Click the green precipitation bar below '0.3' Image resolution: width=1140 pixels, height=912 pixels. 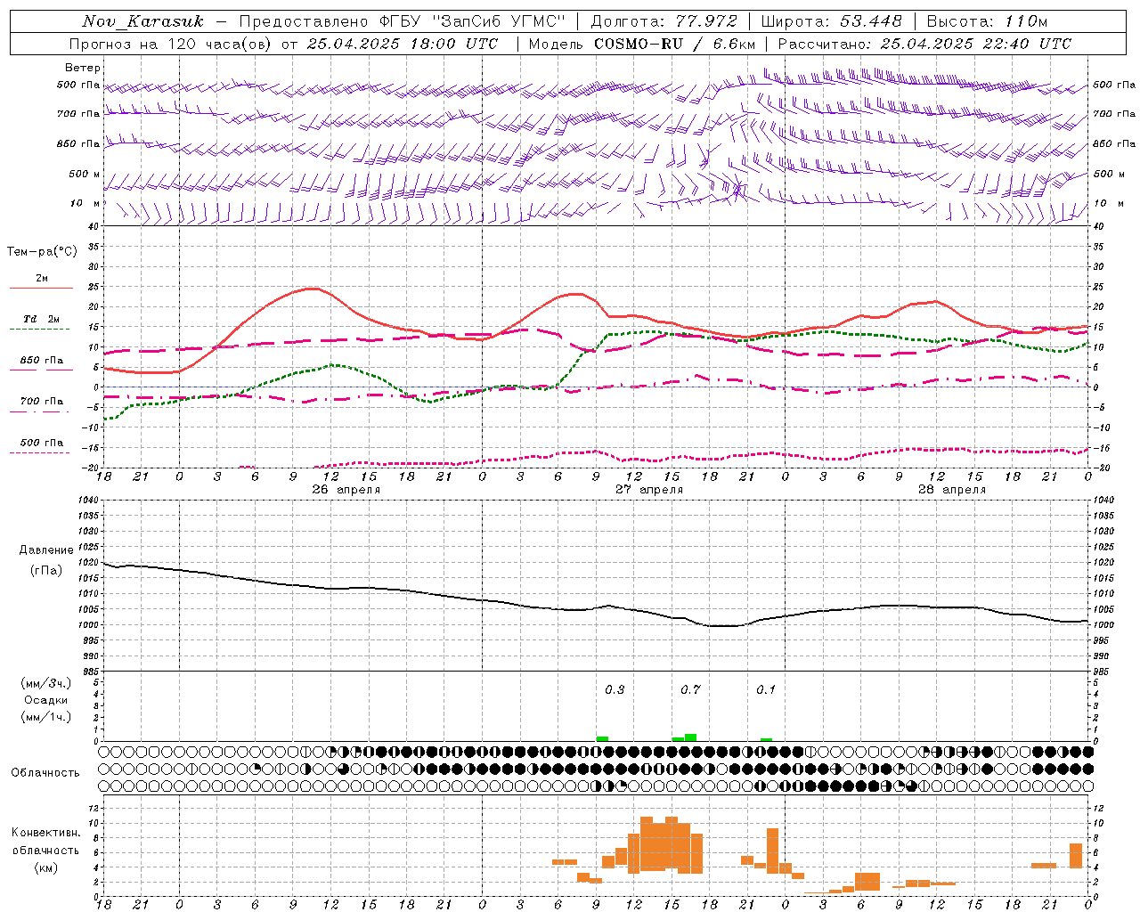coord(602,739)
